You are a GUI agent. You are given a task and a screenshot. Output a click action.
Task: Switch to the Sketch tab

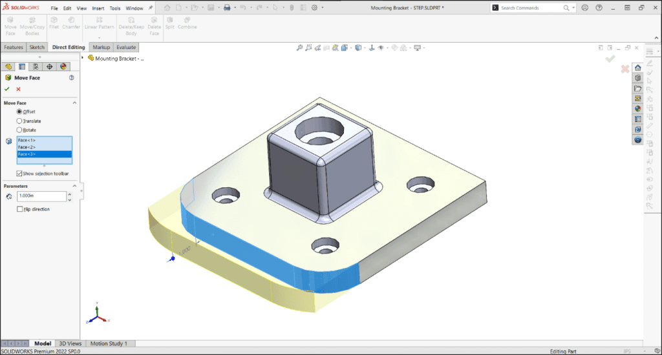pos(37,47)
